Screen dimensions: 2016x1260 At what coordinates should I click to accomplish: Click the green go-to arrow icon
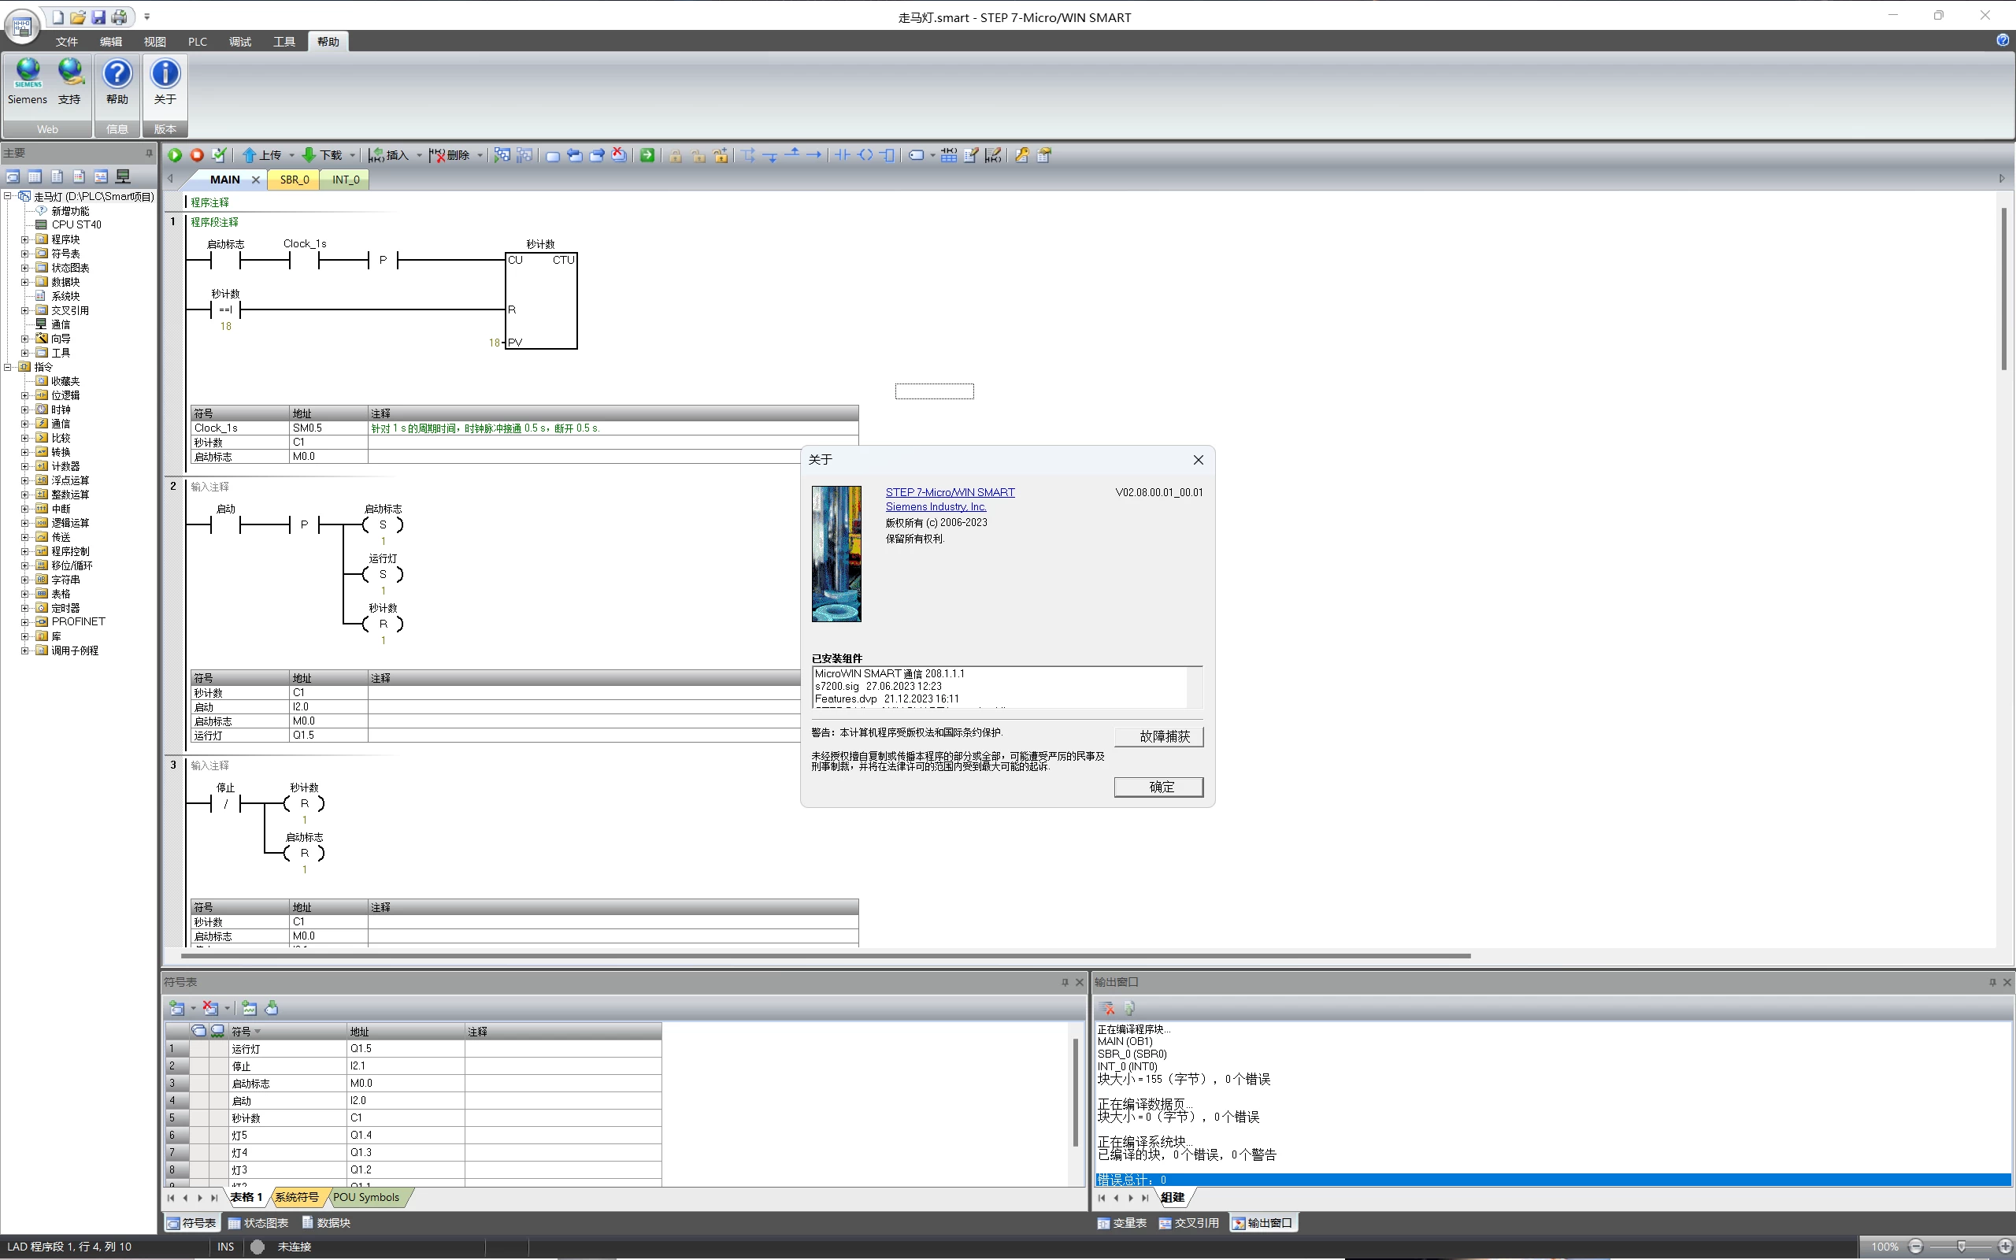pos(647,155)
